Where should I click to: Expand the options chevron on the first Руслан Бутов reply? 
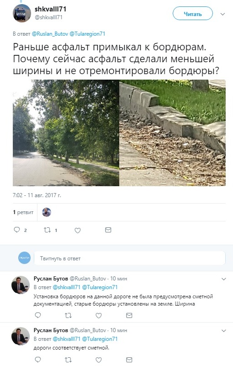[224, 279]
